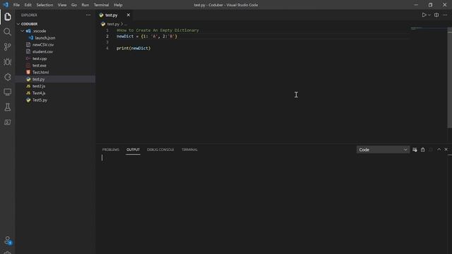
Task: Select test.exe in explorer
Action: click(40, 66)
